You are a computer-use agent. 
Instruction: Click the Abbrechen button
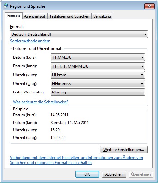pos(114,174)
